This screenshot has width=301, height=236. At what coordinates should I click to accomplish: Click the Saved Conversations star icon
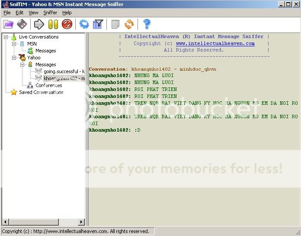(x=14, y=92)
